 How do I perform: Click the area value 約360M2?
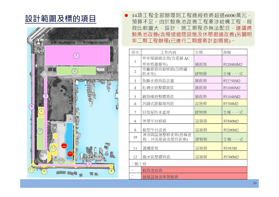click(231, 121)
